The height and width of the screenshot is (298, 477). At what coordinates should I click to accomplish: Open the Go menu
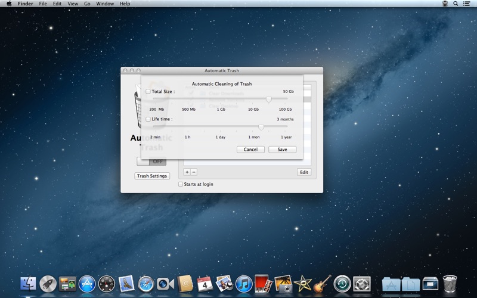click(87, 4)
